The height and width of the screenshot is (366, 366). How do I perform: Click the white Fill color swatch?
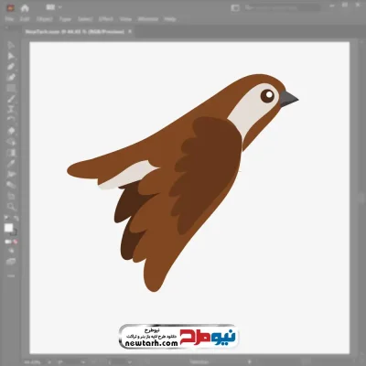tap(8, 228)
